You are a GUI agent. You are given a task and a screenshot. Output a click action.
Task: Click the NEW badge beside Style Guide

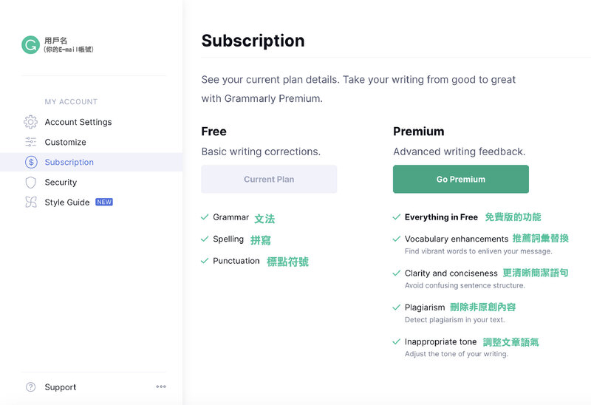pyautogui.click(x=104, y=202)
